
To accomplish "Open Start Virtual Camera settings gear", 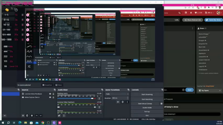I will point(162,104).
